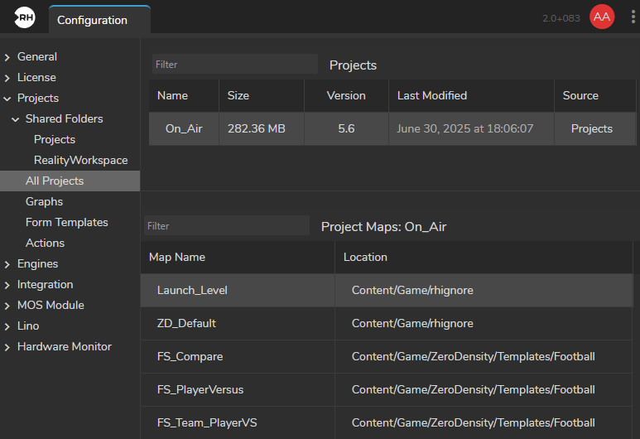This screenshot has width=640, height=439.
Task: Select the On_Air project row
Action: tap(184, 128)
